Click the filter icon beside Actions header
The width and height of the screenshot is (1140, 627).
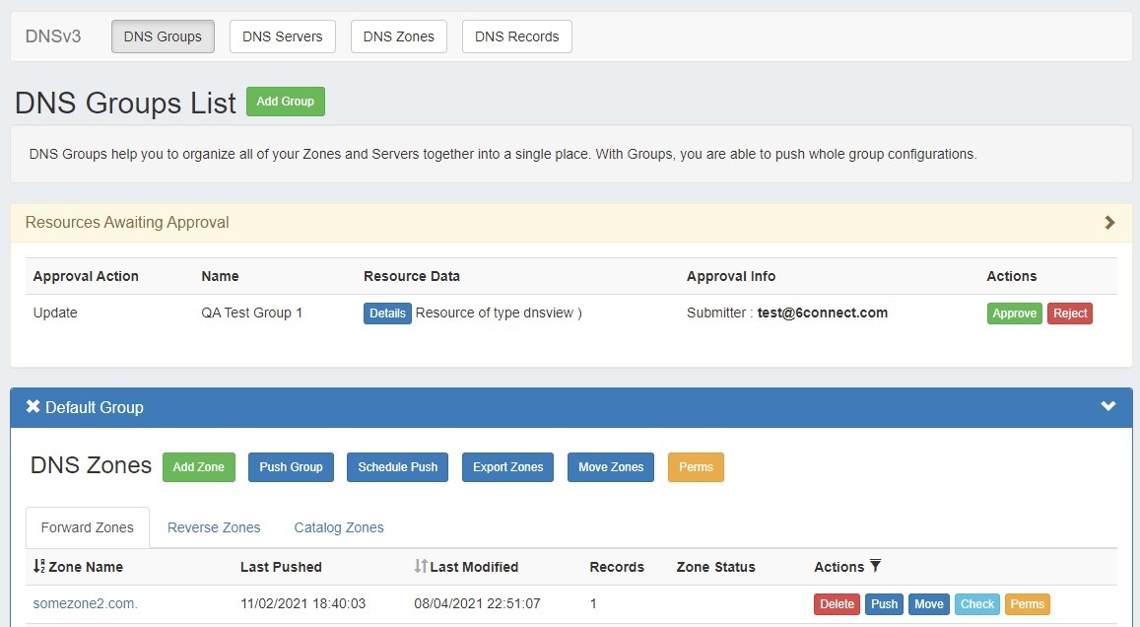coord(875,566)
